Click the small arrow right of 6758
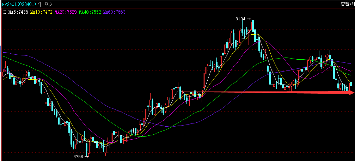This screenshot has height=161, width=355. (86, 156)
